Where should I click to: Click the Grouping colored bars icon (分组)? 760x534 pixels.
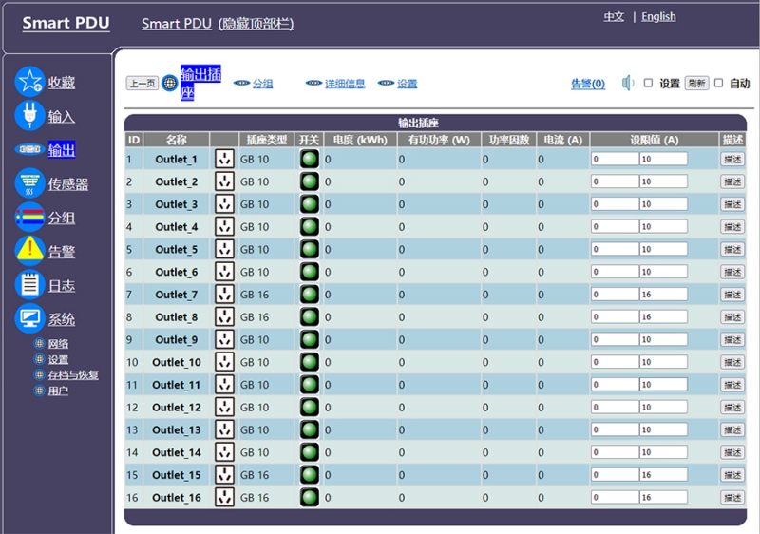click(x=29, y=217)
